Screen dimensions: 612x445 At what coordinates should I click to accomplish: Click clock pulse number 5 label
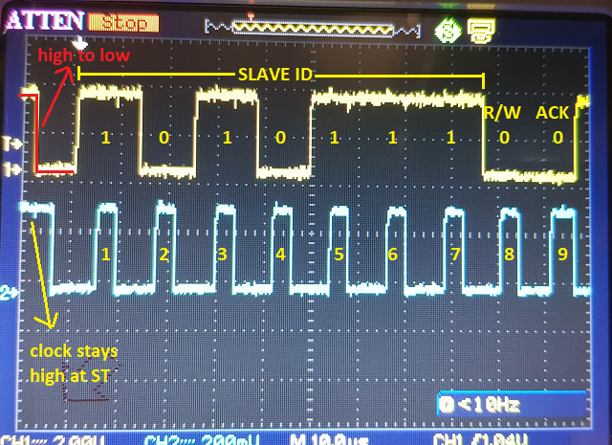point(337,256)
